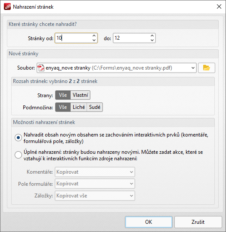Click the PDF file icon in Soubor field
The height and width of the screenshot is (232, 226).
coord(41,68)
